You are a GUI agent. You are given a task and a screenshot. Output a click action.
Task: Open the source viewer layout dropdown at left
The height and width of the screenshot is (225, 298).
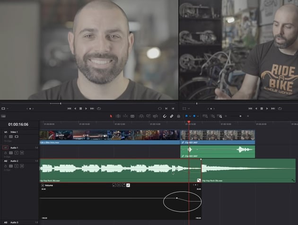(5, 108)
